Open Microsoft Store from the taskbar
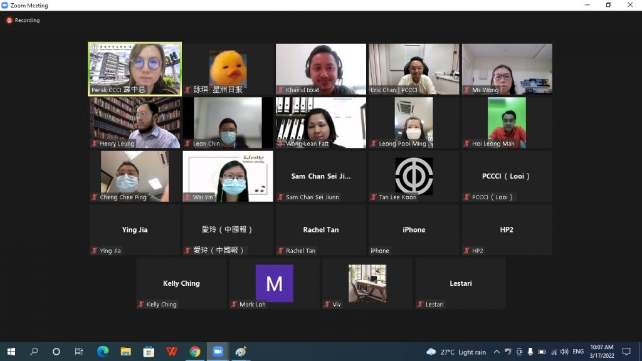 (x=149, y=352)
